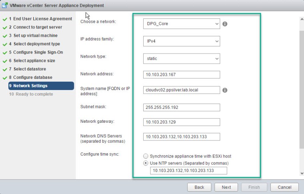
Task: Open the Choose a network dropdown
Action: click(x=182, y=24)
